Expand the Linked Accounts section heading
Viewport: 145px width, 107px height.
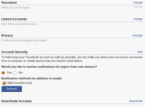14,19
